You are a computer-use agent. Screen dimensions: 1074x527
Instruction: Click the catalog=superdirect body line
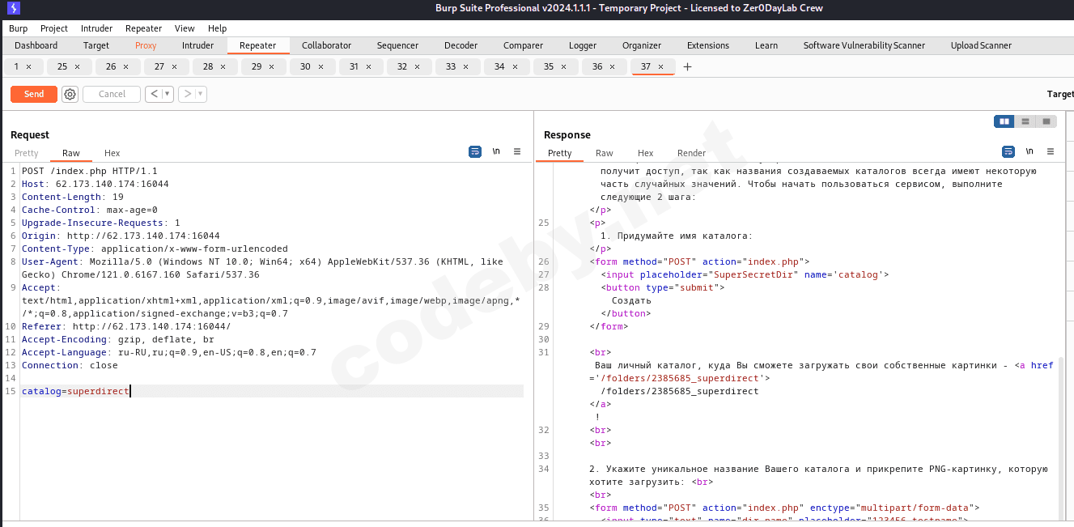[x=75, y=391]
